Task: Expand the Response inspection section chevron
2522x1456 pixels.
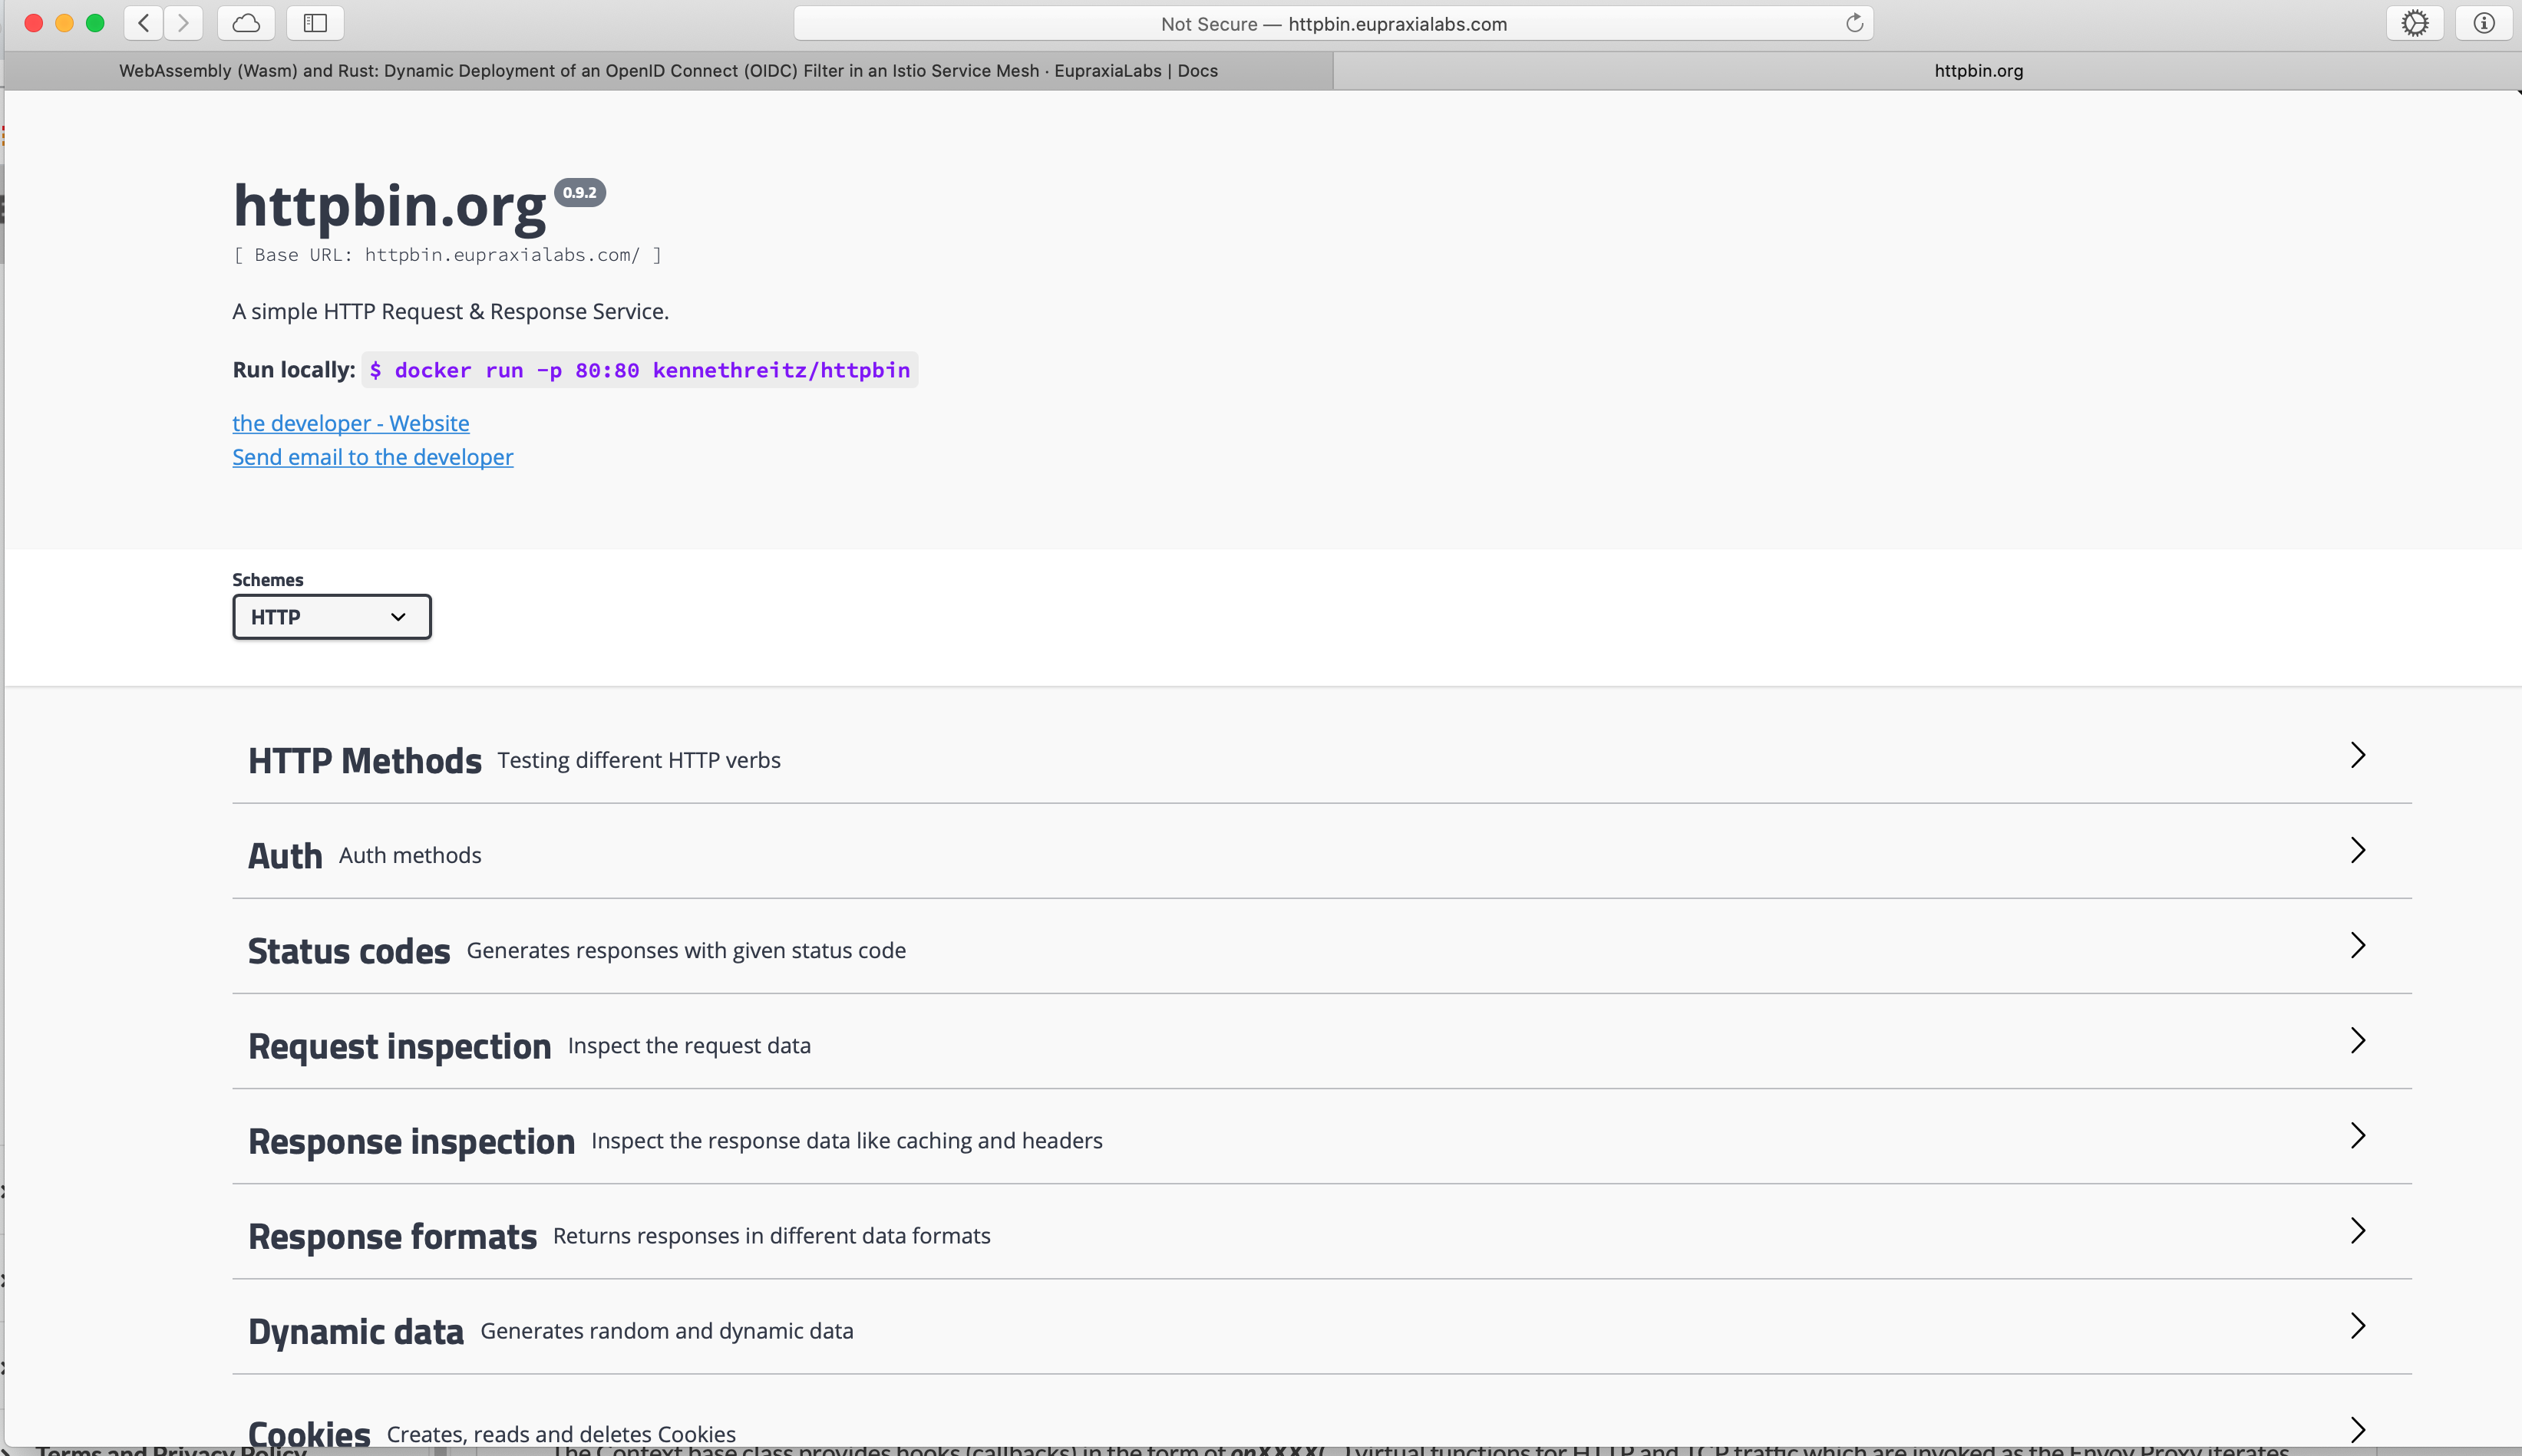Action: [2358, 1135]
